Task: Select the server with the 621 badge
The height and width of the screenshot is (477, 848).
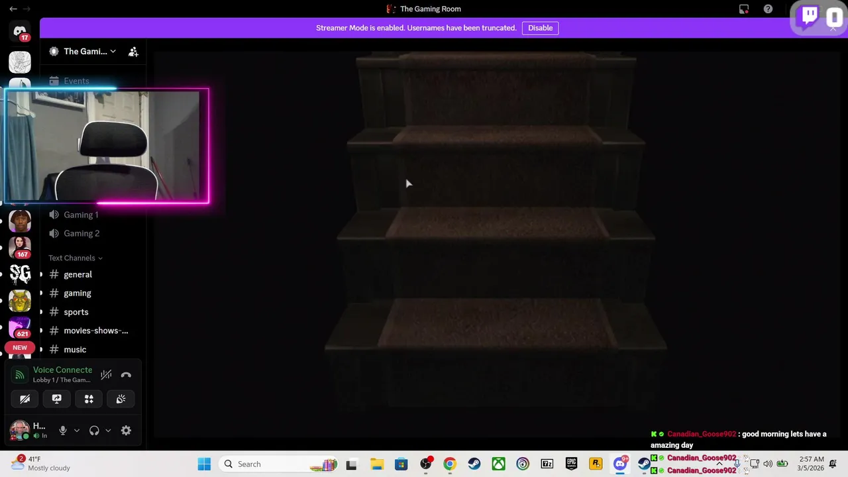Action: pyautogui.click(x=20, y=327)
